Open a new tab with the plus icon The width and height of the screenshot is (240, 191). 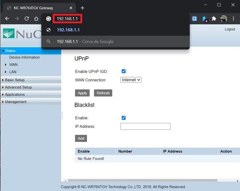82,8
